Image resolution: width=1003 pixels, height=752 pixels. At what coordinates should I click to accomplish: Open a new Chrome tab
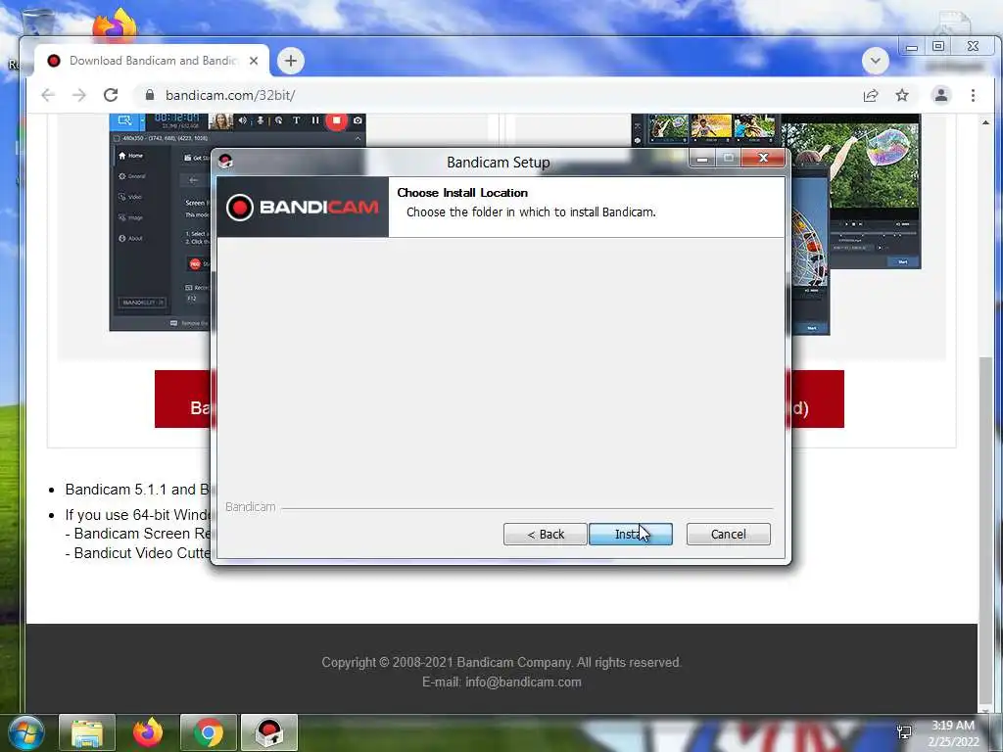click(290, 61)
